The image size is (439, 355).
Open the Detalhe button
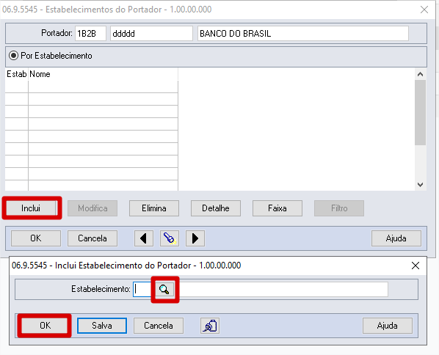tap(216, 208)
